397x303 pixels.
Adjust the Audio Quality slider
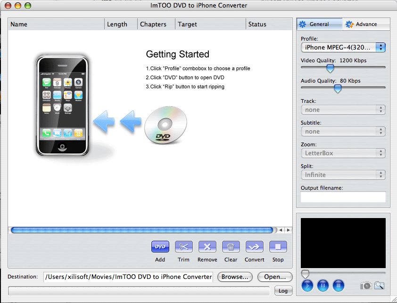tap(338, 88)
